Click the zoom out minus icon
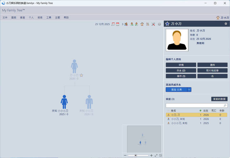Viewport: 230px width, 158px height. tap(125, 155)
